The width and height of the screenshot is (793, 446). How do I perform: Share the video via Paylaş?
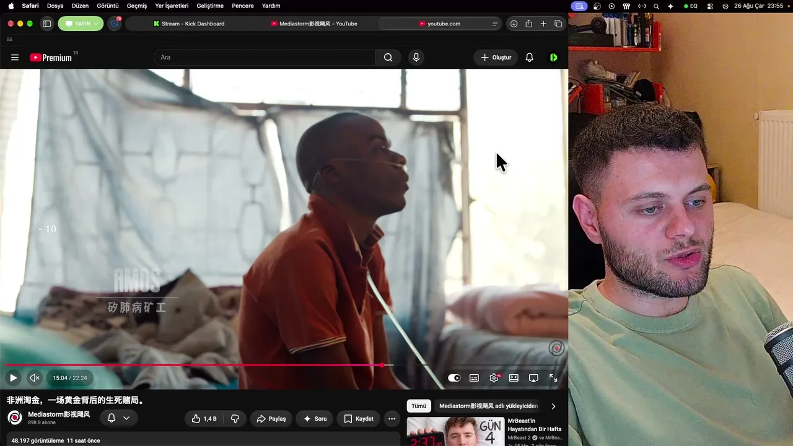click(x=271, y=419)
